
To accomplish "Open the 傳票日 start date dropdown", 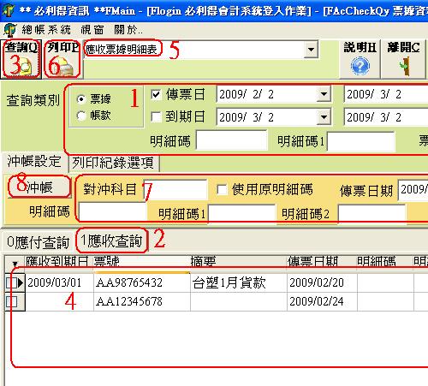I will coord(324,94).
